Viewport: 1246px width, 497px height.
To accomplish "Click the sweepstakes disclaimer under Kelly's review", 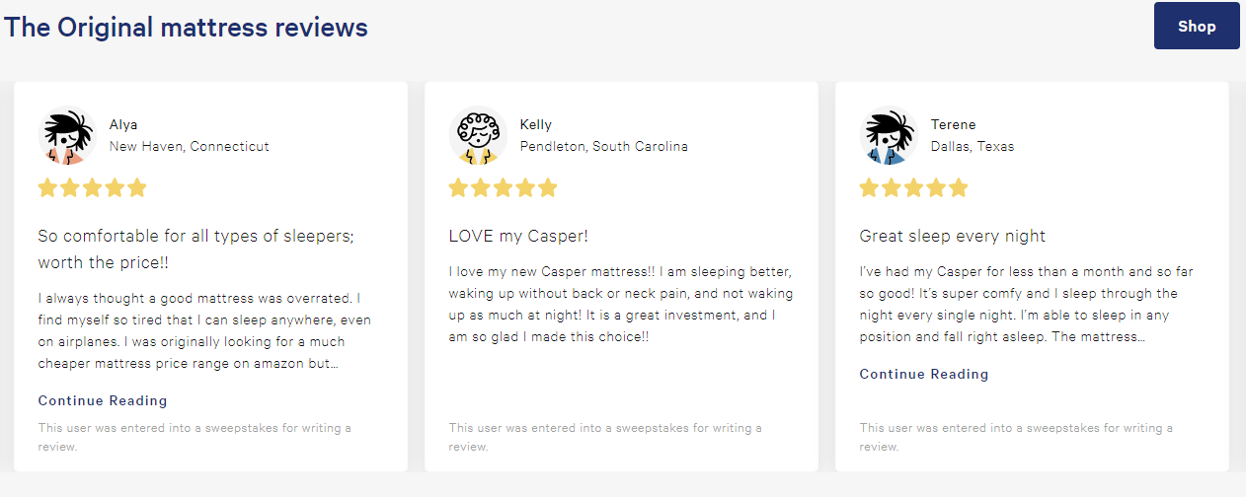I will click(604, 437).
